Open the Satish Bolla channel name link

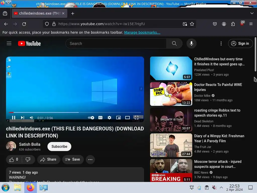(30, 144)
